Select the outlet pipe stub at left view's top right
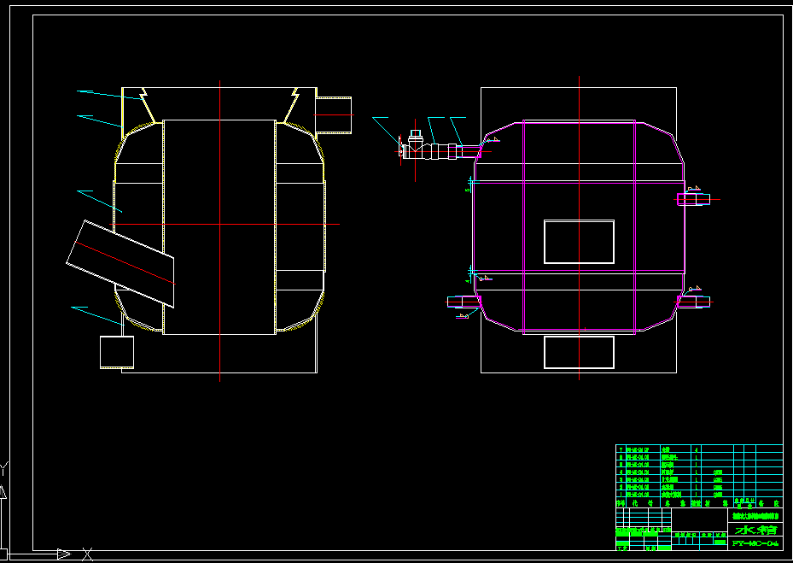 point(333,115)
